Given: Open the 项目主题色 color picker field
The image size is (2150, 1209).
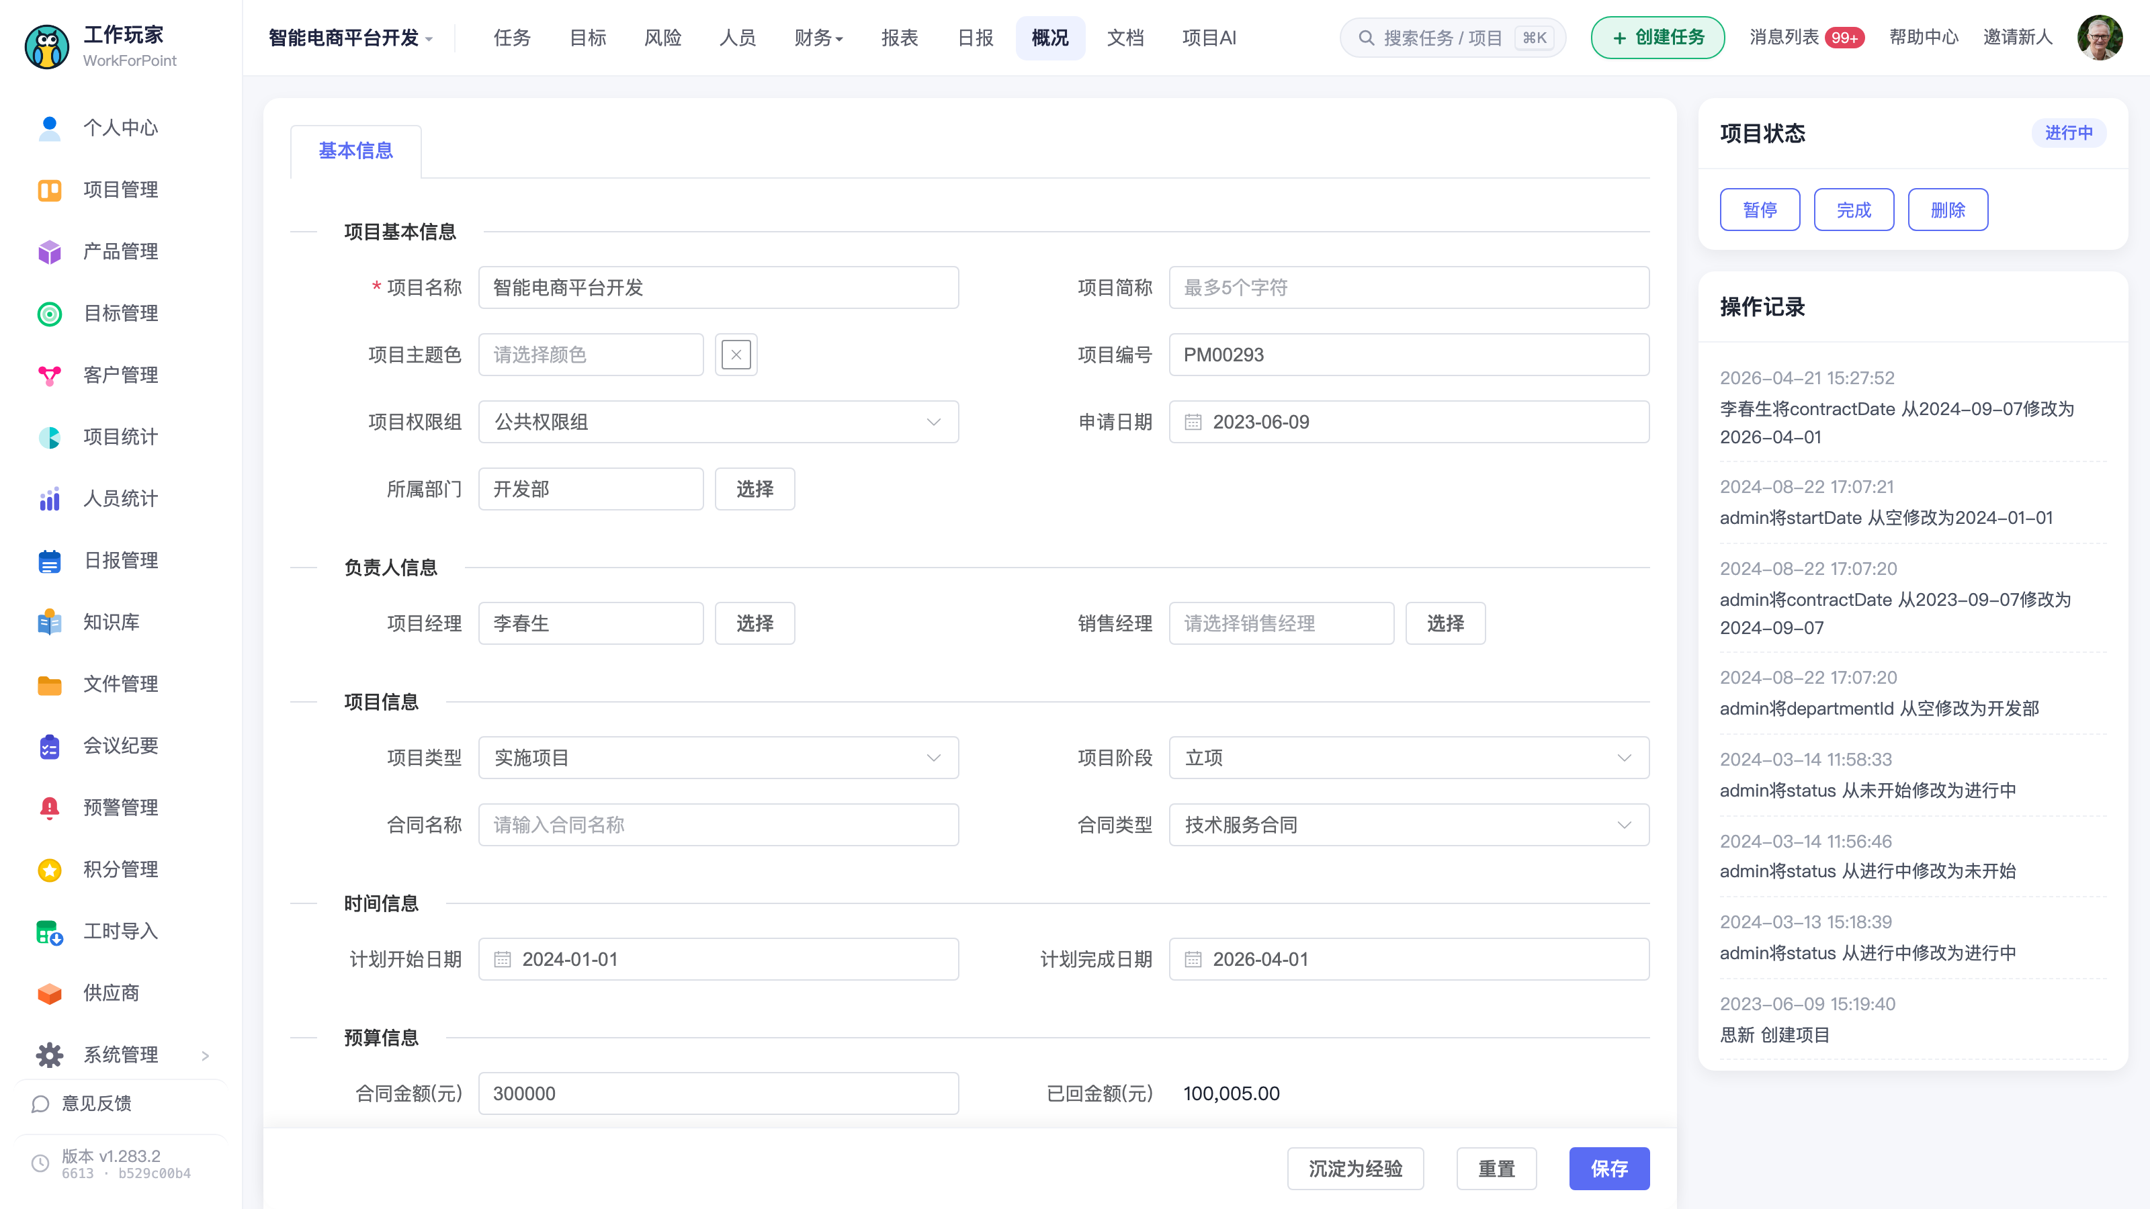Looking at the screenshot, I should click(x=590, y=355).
